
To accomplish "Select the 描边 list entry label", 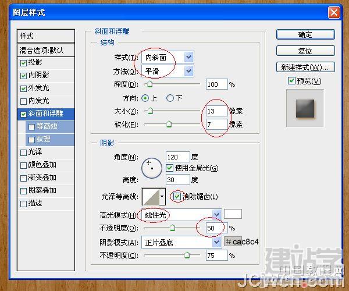I will (x=35, y=203).
